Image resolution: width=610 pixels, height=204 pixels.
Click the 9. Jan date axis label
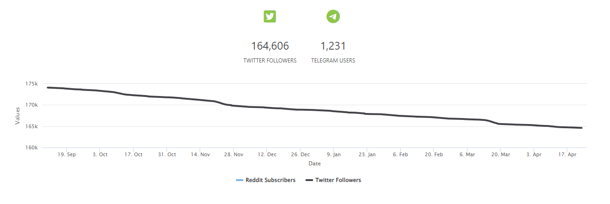click(x=334, y=155)
